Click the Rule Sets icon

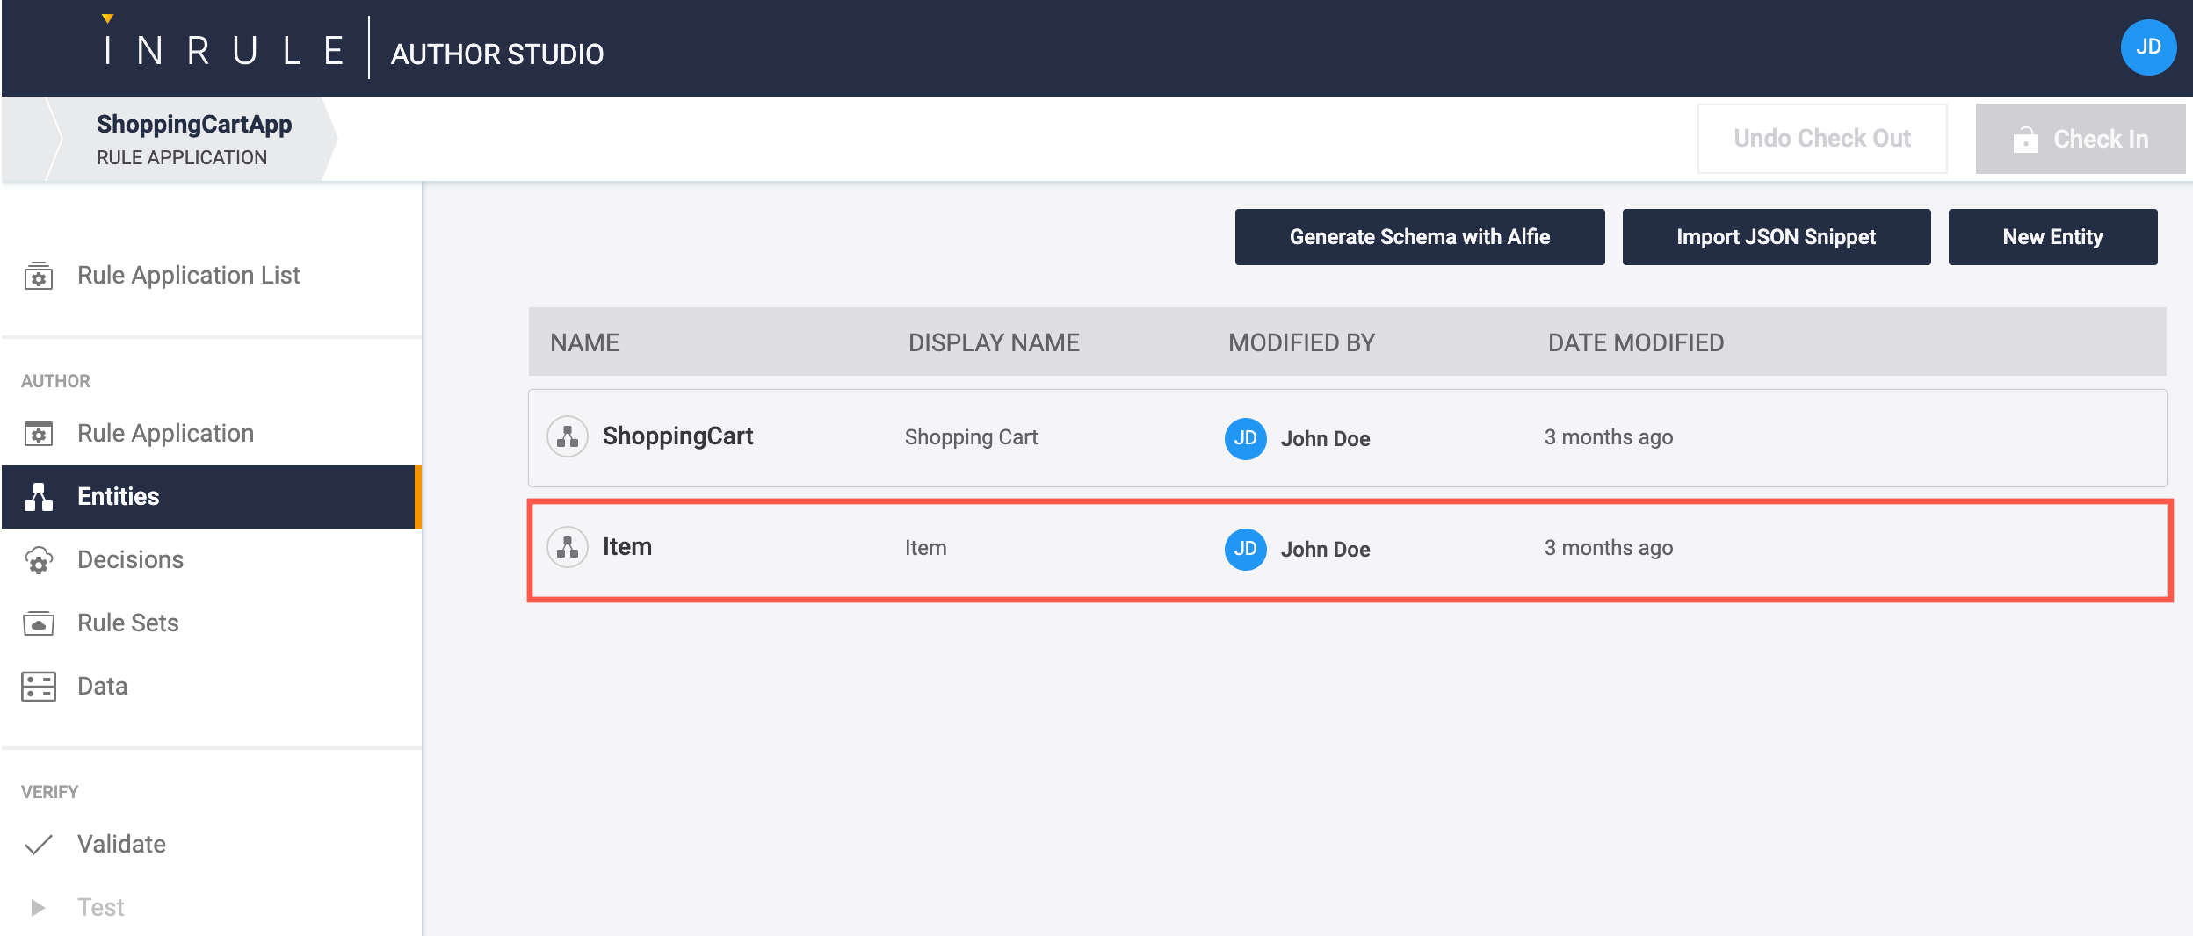point(39,623)
